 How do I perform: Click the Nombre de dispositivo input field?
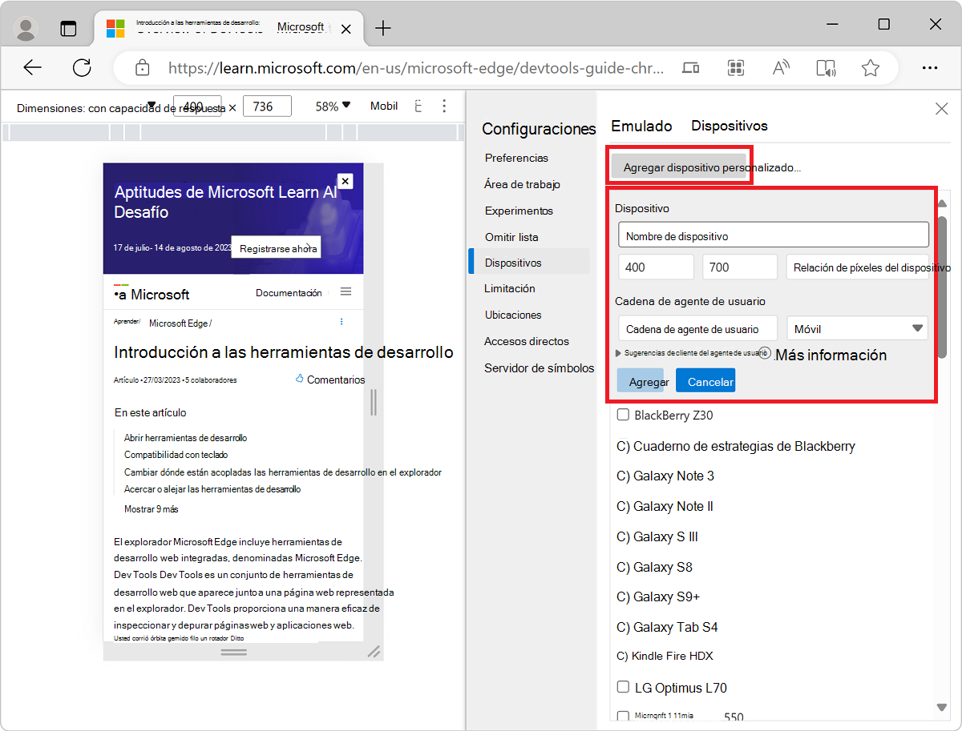point(772,235)
